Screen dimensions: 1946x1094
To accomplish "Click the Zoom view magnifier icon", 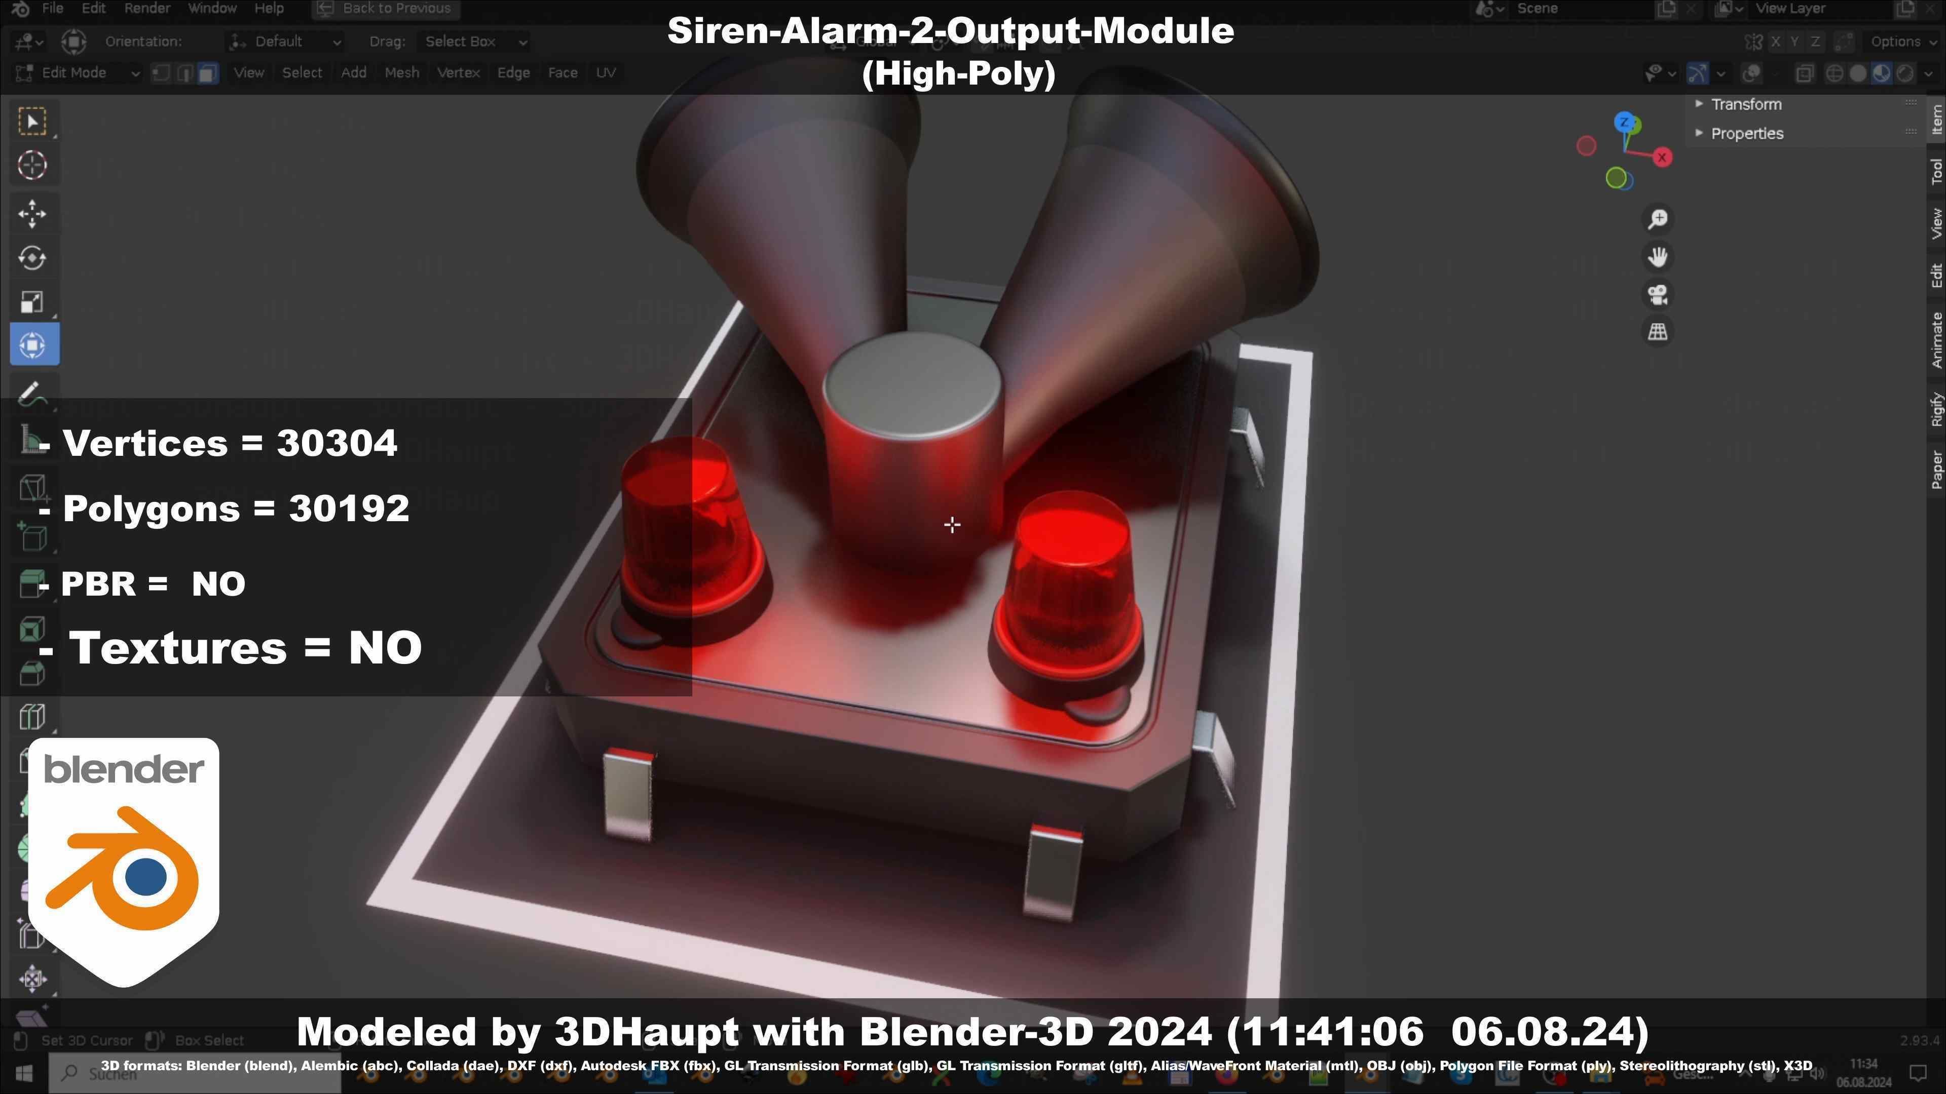I will 1658,220.
